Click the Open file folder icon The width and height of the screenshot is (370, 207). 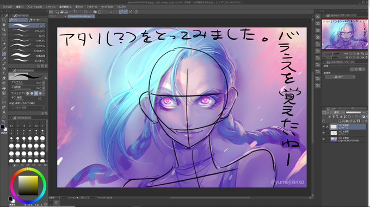click(x=61, y=11)
